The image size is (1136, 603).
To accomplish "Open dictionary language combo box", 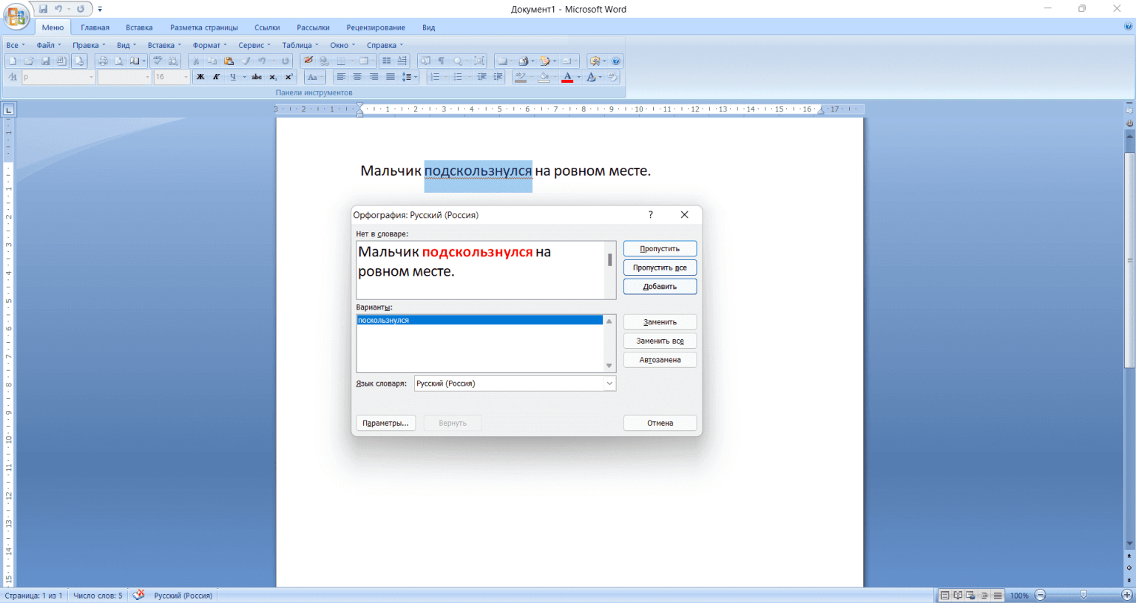I will coord(515,384).
